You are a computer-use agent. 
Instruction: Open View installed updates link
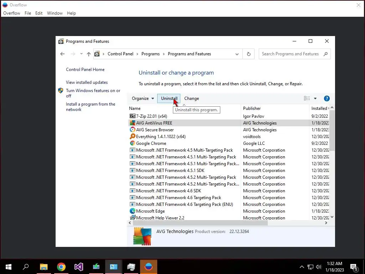pyautogui.click(x=87, y=82)
